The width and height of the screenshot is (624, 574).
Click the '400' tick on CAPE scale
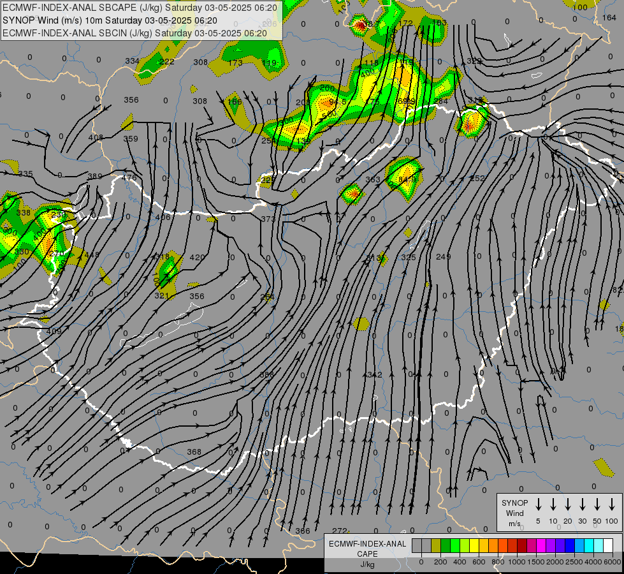[x=460, y=562]
